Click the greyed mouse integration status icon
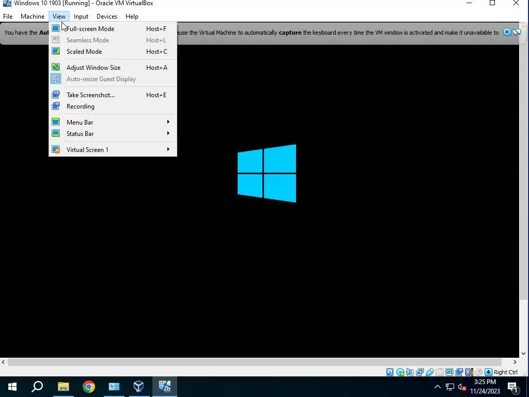This screenshot has width=529, height=397. (x=478, y=372)
